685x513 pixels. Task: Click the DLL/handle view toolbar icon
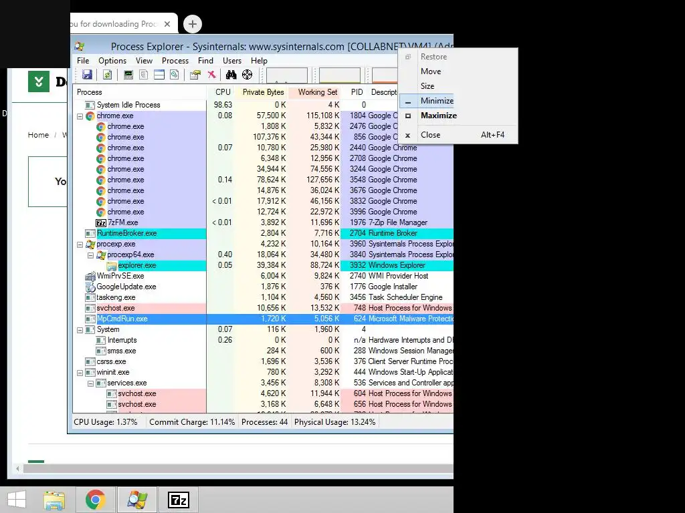pos(175,75)
